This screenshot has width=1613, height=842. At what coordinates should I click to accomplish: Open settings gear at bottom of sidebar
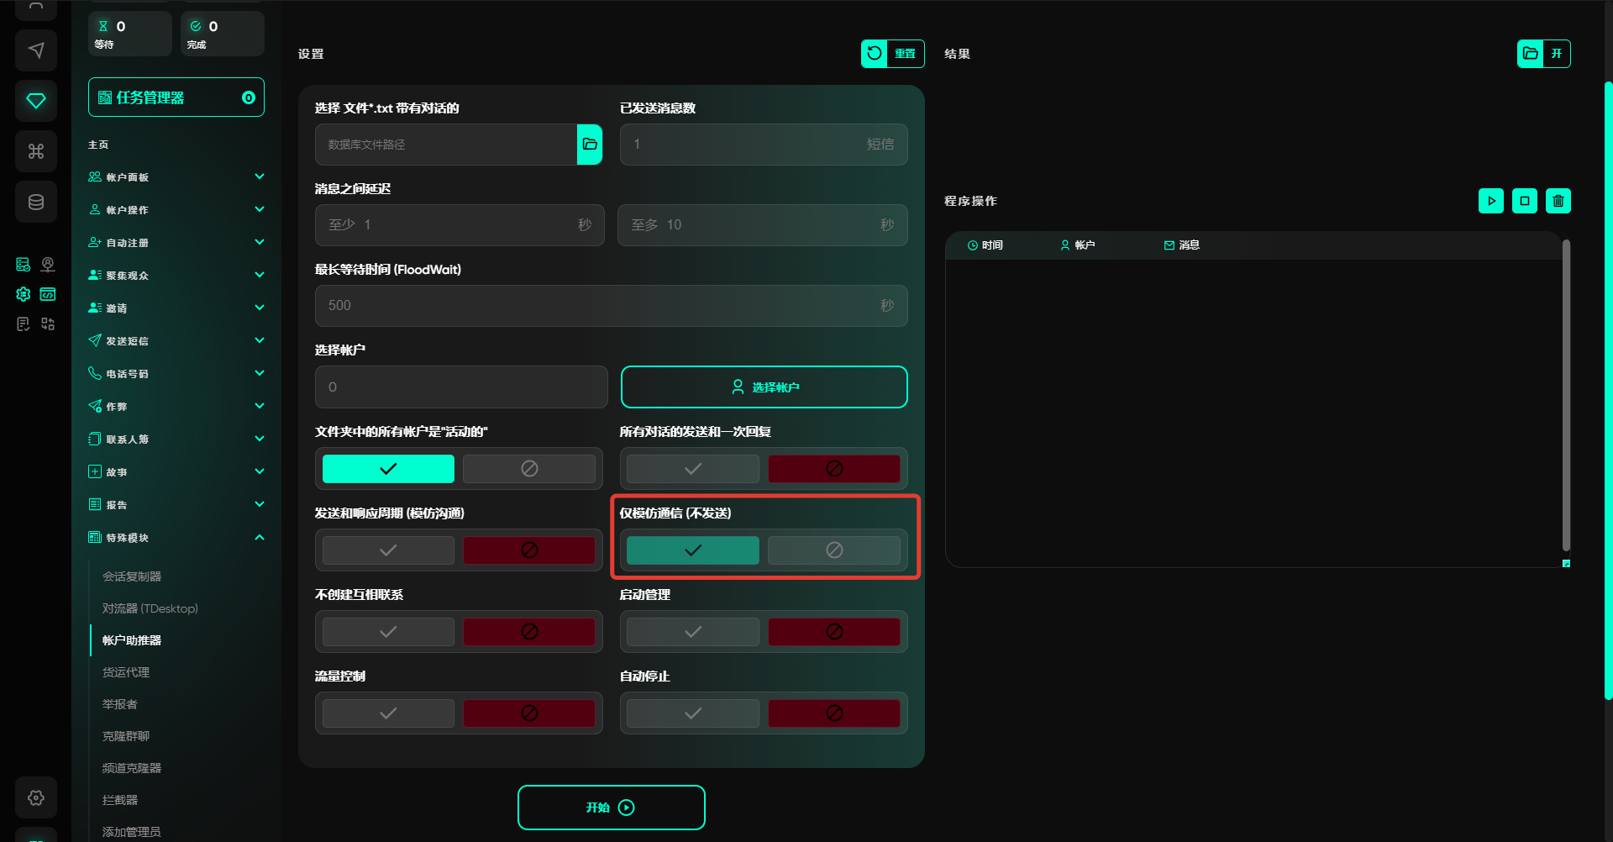point(36,797)
